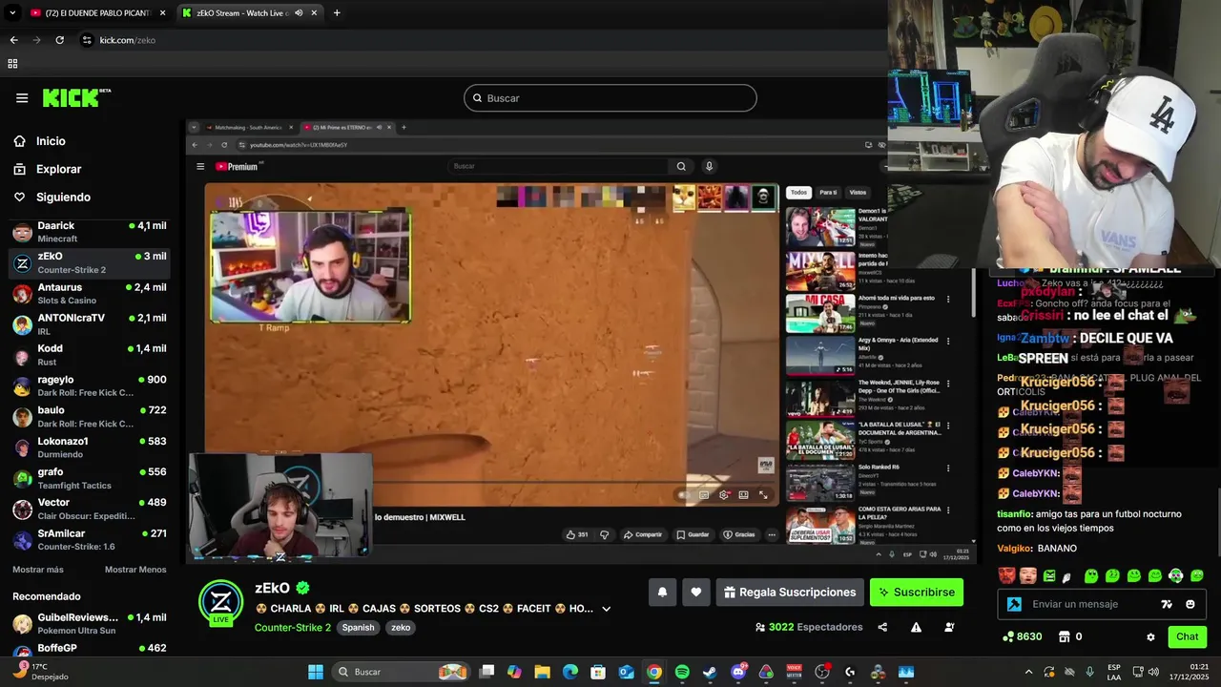
Task: Open the Kick hamburger menu
Action: tap(22, 98)
